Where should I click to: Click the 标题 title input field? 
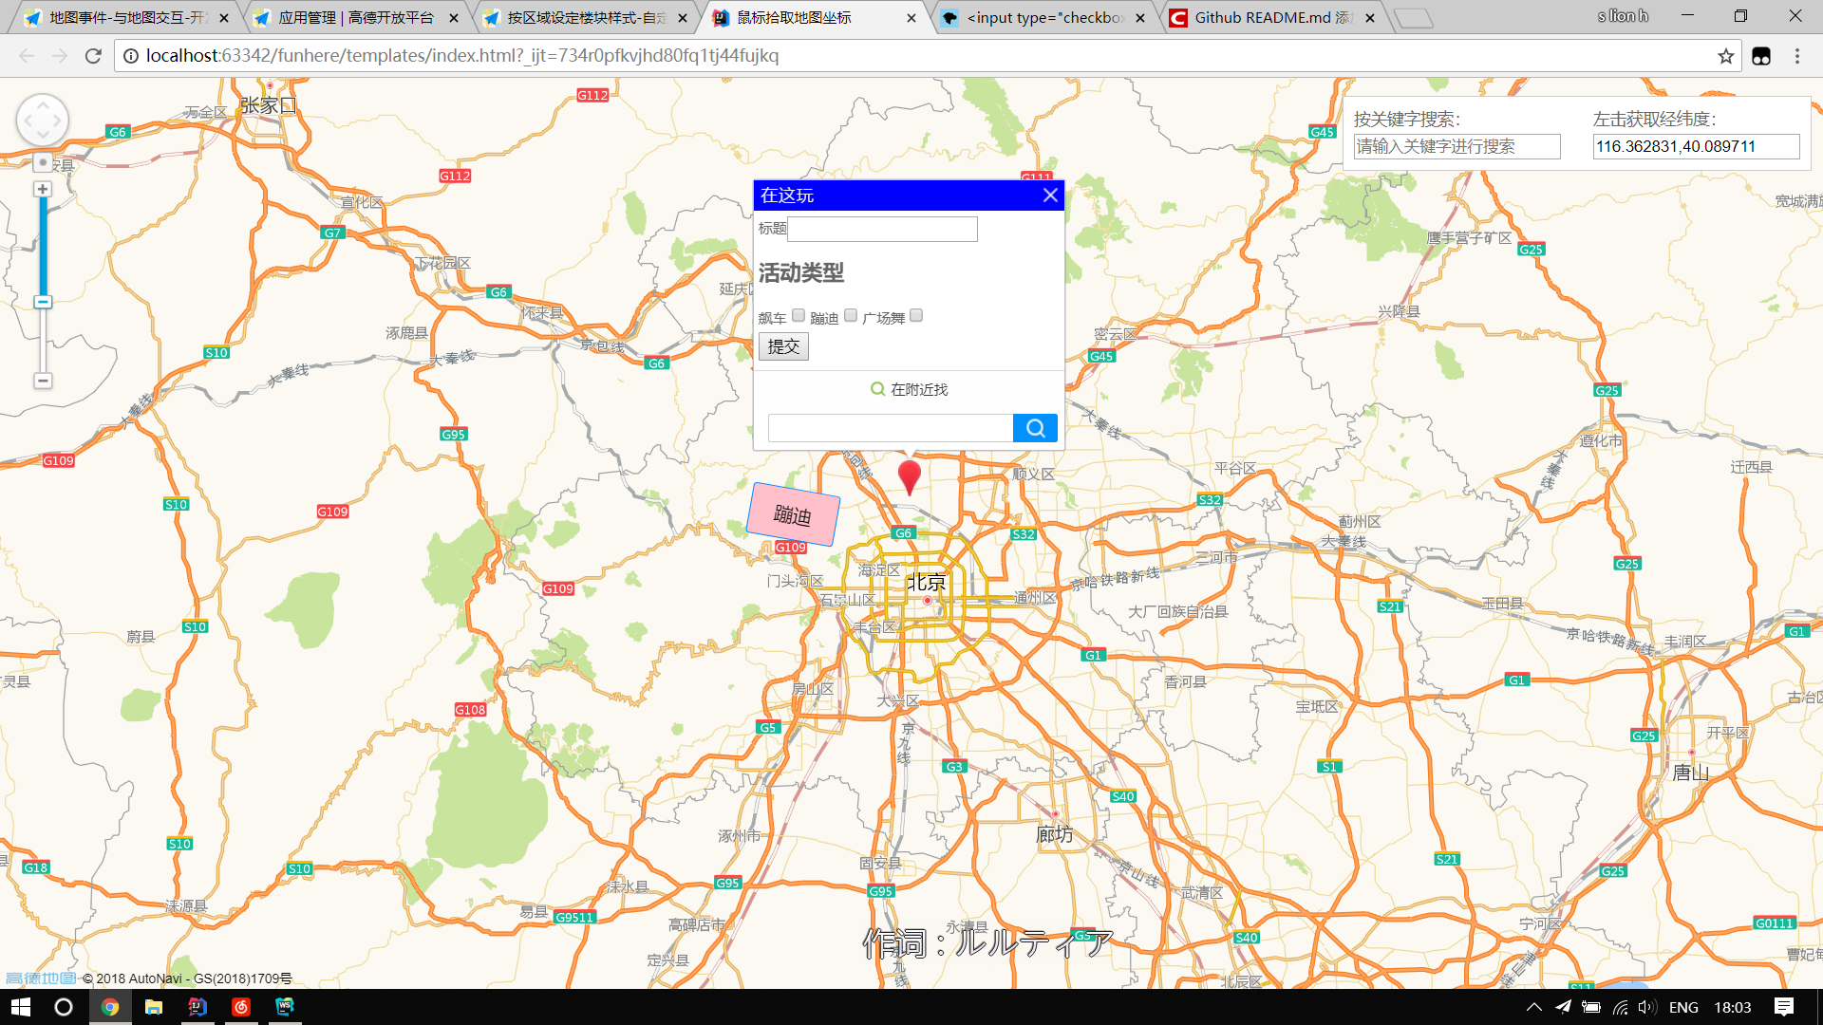coord(882,229)
